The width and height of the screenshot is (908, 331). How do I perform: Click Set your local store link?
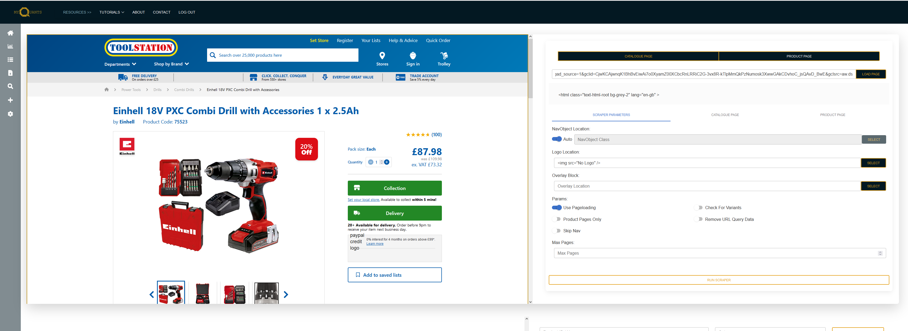coord(364,200)
